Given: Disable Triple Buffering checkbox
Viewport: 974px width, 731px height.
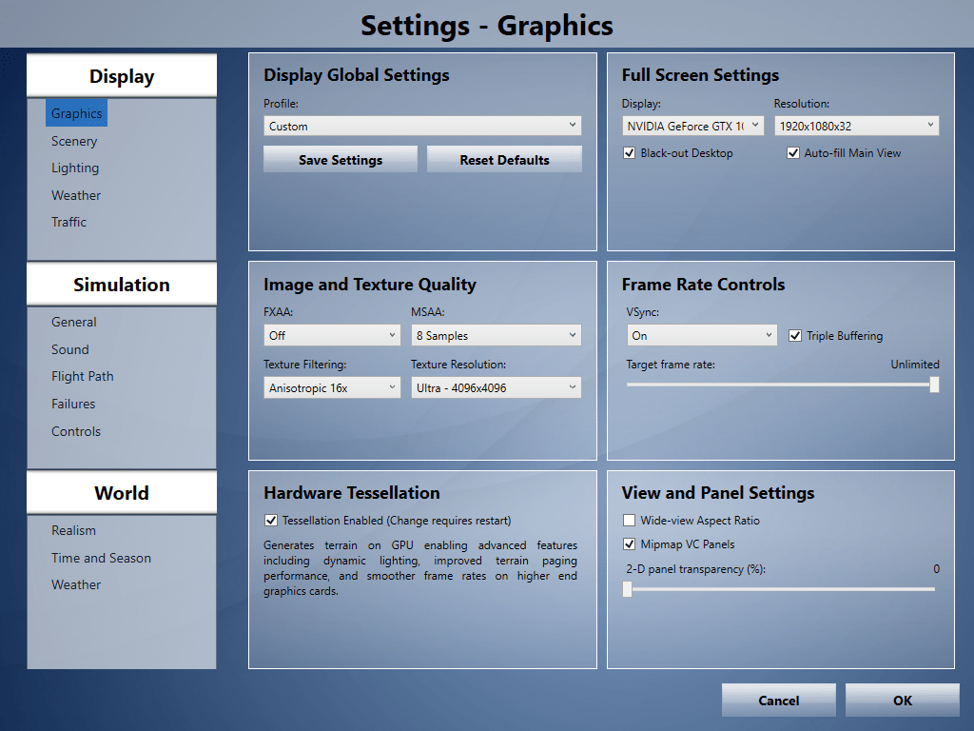Looking at the screenshot, I should pos(794,336).
